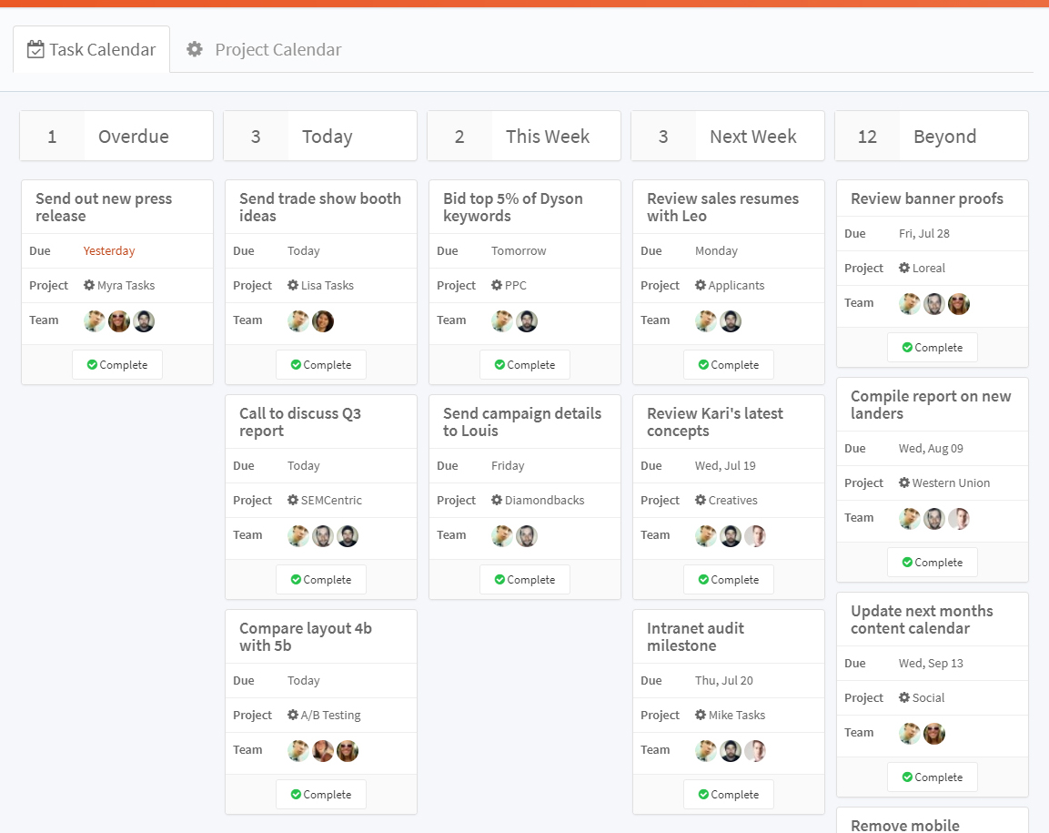Open the Creatives project link

(x=732, y=500)
